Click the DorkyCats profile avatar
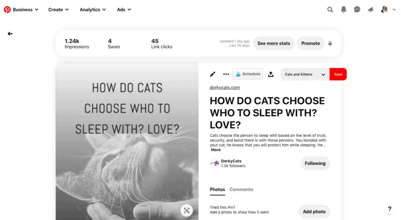Image resolution: width=401 pixels, height=220 pixels. [x=214, y=163]
